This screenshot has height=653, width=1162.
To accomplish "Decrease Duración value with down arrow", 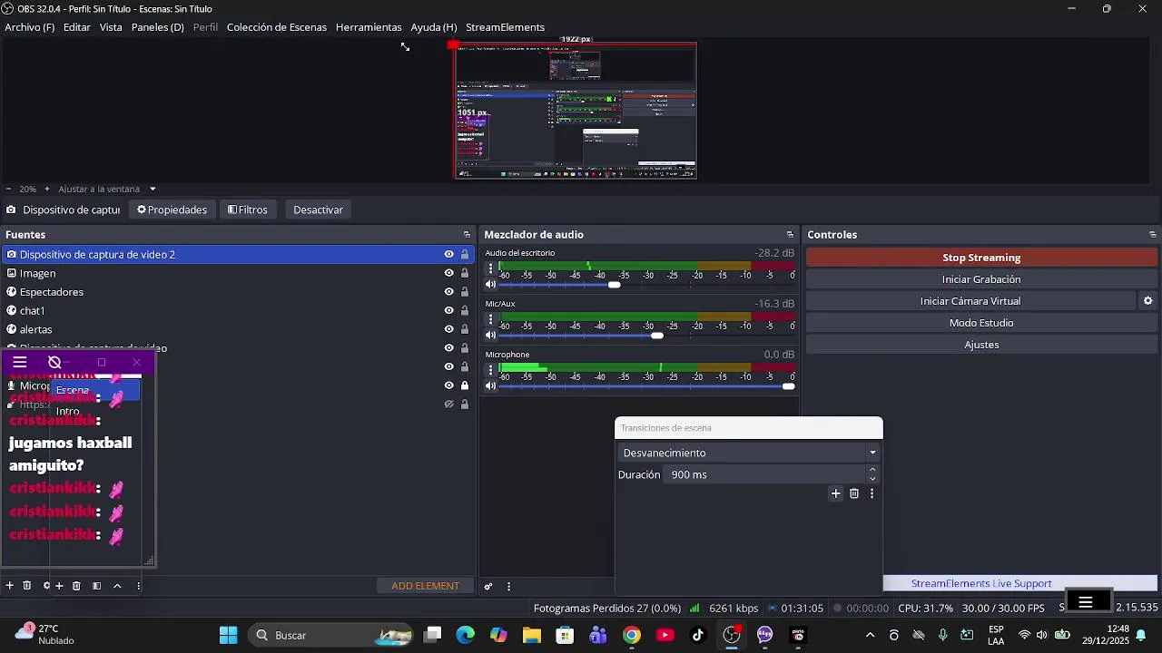I will coord(872,479).
